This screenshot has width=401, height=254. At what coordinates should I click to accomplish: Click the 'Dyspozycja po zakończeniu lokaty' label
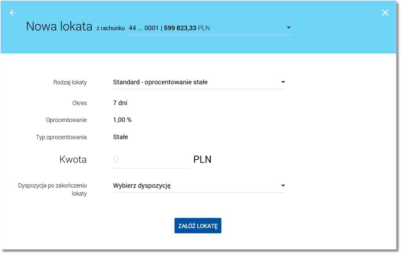click(x=52, y=189)
